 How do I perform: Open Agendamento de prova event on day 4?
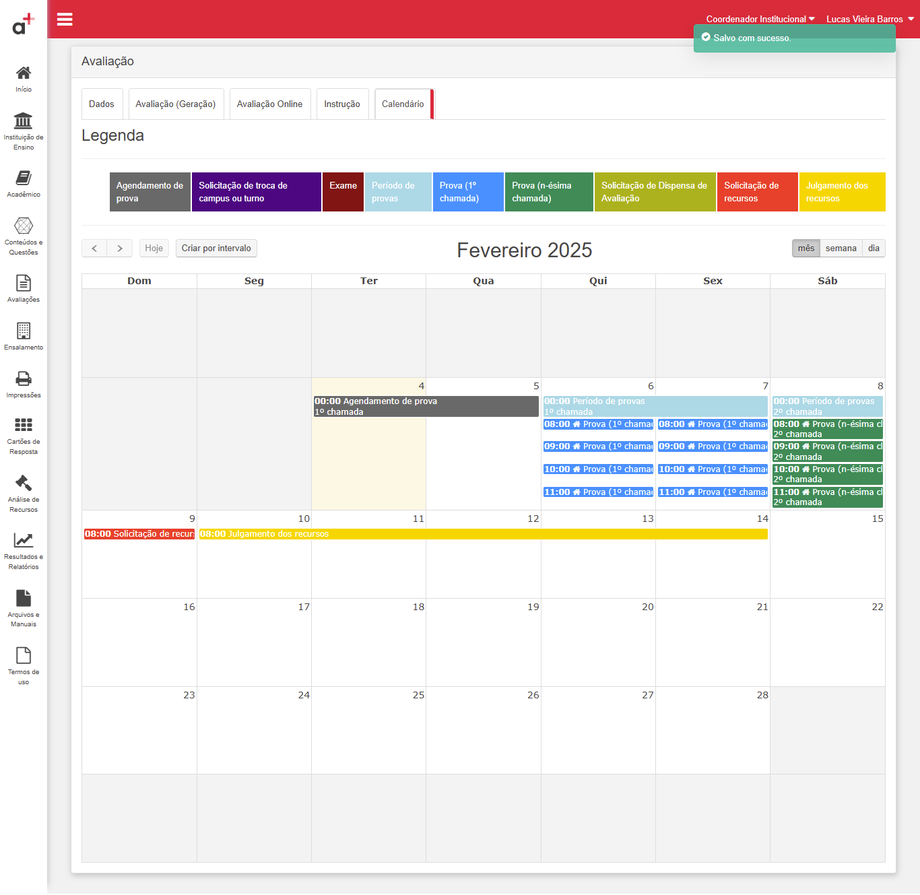(426, 406)
